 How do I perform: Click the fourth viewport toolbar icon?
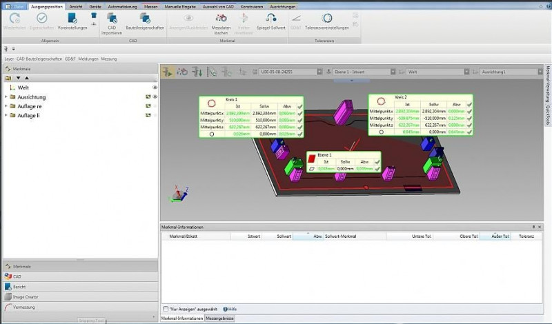[212, 72]
